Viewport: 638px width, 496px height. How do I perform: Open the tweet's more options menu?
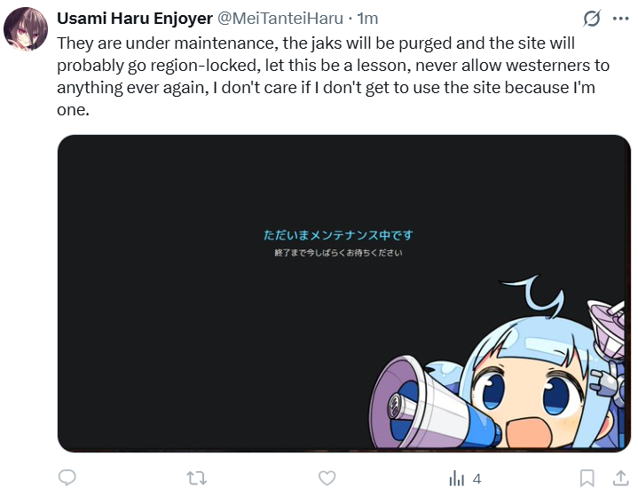pyautogui.click(x=621, y=19)
